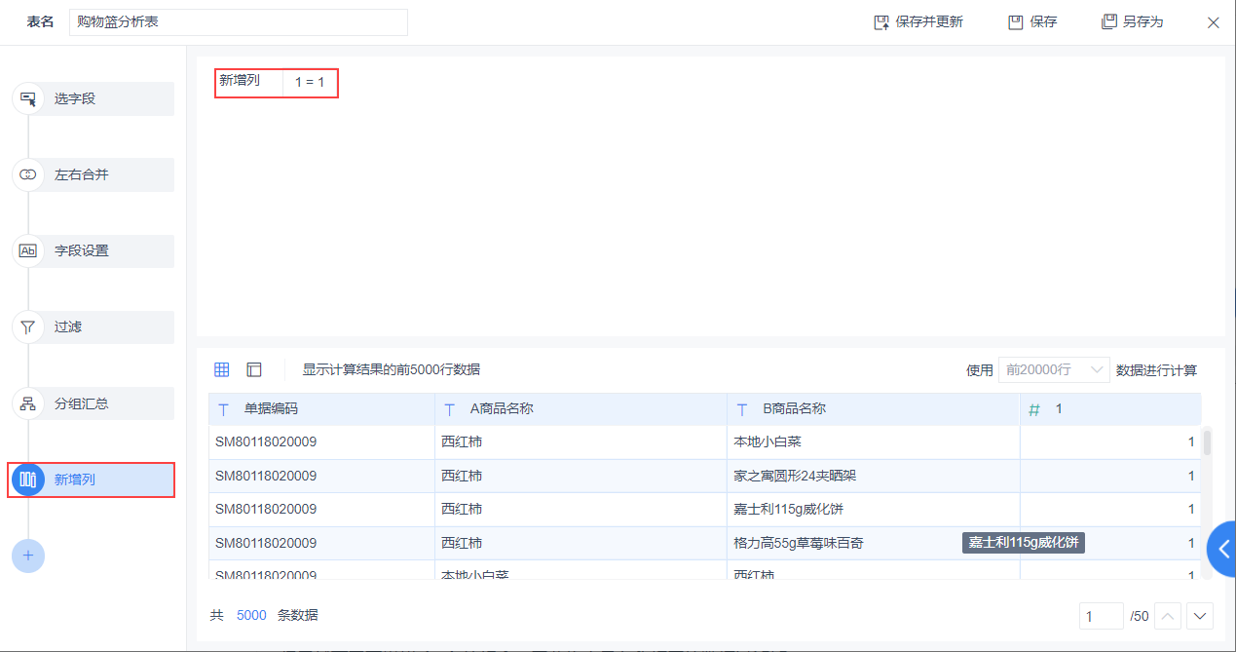Select the 新增列 step tab
The image size is (1236, 652).
pos(93,479)
